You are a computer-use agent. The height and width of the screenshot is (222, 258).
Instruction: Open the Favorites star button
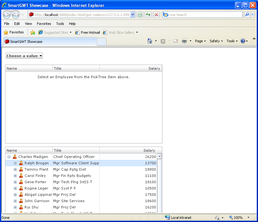click(14, 32)
